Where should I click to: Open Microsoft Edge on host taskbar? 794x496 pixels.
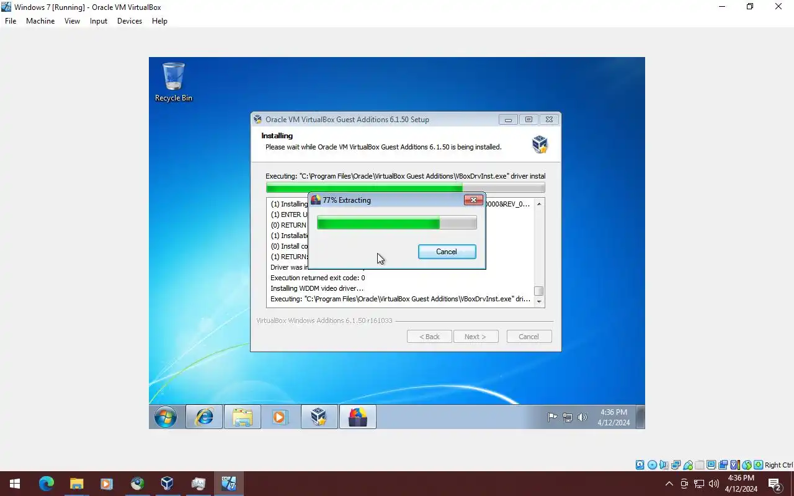[x=47, y=484]
